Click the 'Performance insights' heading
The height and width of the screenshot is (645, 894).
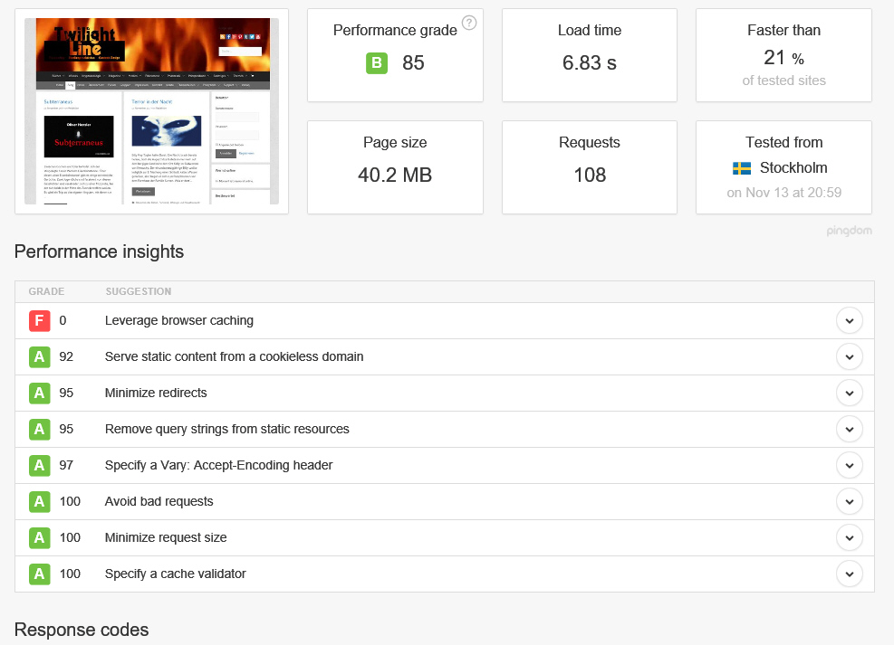[100, 251]
